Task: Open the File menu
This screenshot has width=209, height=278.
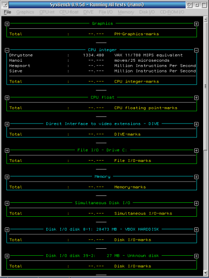Action: tap(7, 12)
